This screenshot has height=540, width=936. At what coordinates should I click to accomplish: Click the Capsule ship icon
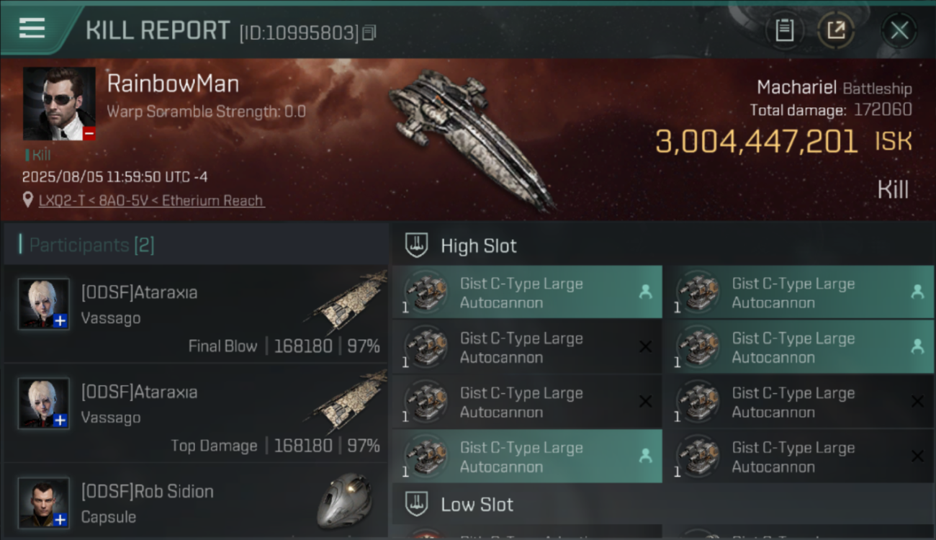(345, 500)
